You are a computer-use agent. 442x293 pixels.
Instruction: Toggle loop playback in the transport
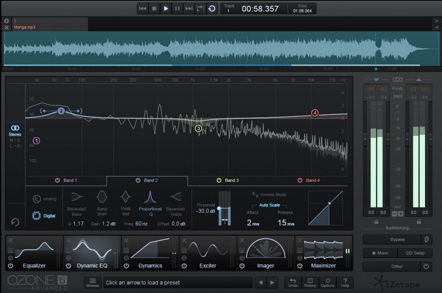tap(212, 9)
